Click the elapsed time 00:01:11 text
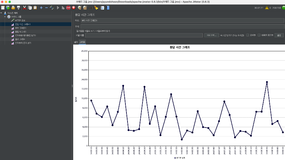 (259, 8)
